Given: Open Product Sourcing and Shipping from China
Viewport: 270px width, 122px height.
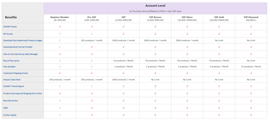Looking at the screenshot, I should tap(22, 93).
